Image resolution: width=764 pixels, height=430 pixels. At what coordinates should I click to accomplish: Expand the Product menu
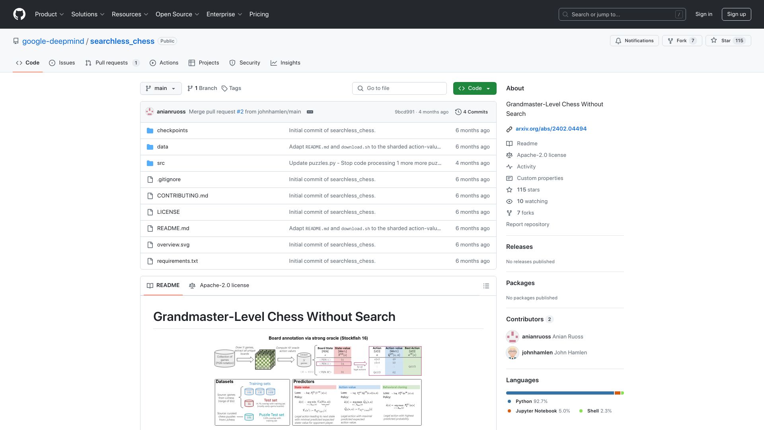pyautogui.click(x=49, y=14)
